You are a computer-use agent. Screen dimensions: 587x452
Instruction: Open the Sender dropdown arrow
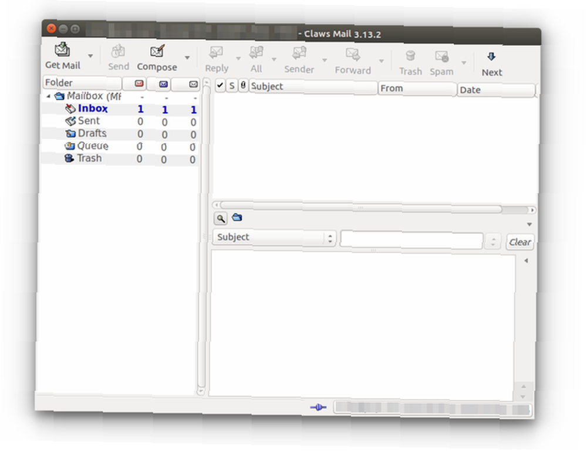point(325,60)
